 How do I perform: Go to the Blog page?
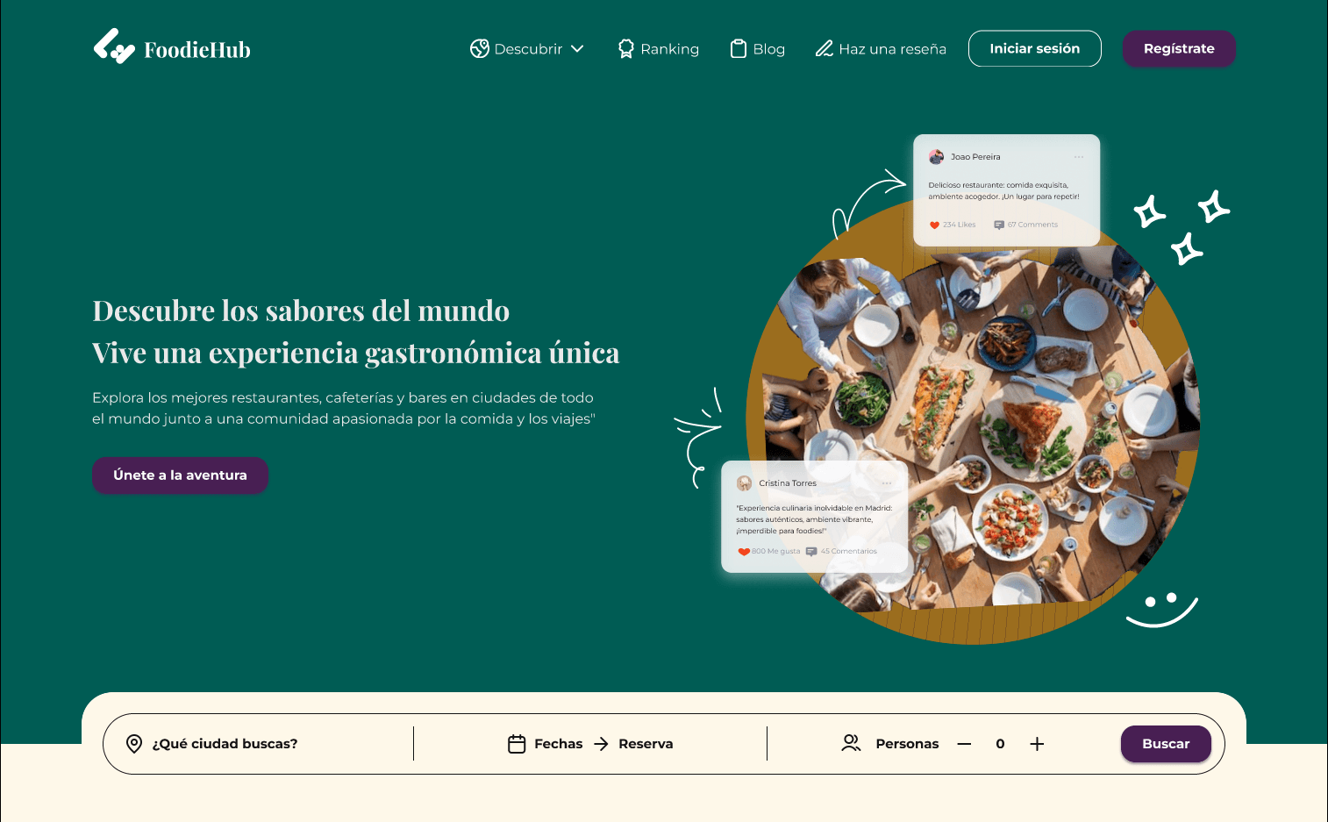[x=758, y=49]
